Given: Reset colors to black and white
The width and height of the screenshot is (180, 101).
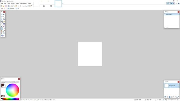Looking at the screenshot, I should click(2, 87).
